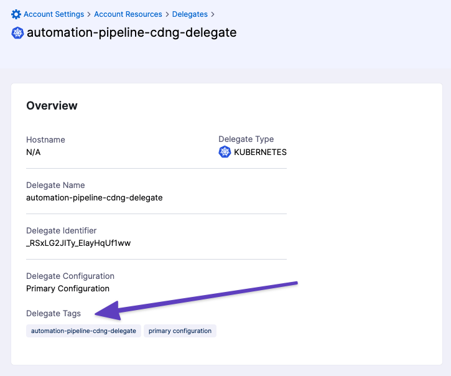Click the KUBERNETES delegate type text
This screenshot has width=451, height=376.
coord(260,152)
